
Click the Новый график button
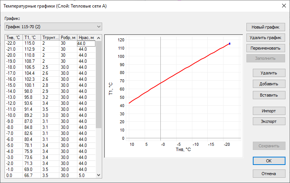point(266,27)
